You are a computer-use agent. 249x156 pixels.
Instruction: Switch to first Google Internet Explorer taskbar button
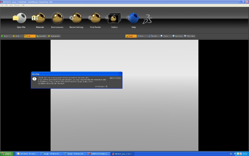tap(51, 154)
